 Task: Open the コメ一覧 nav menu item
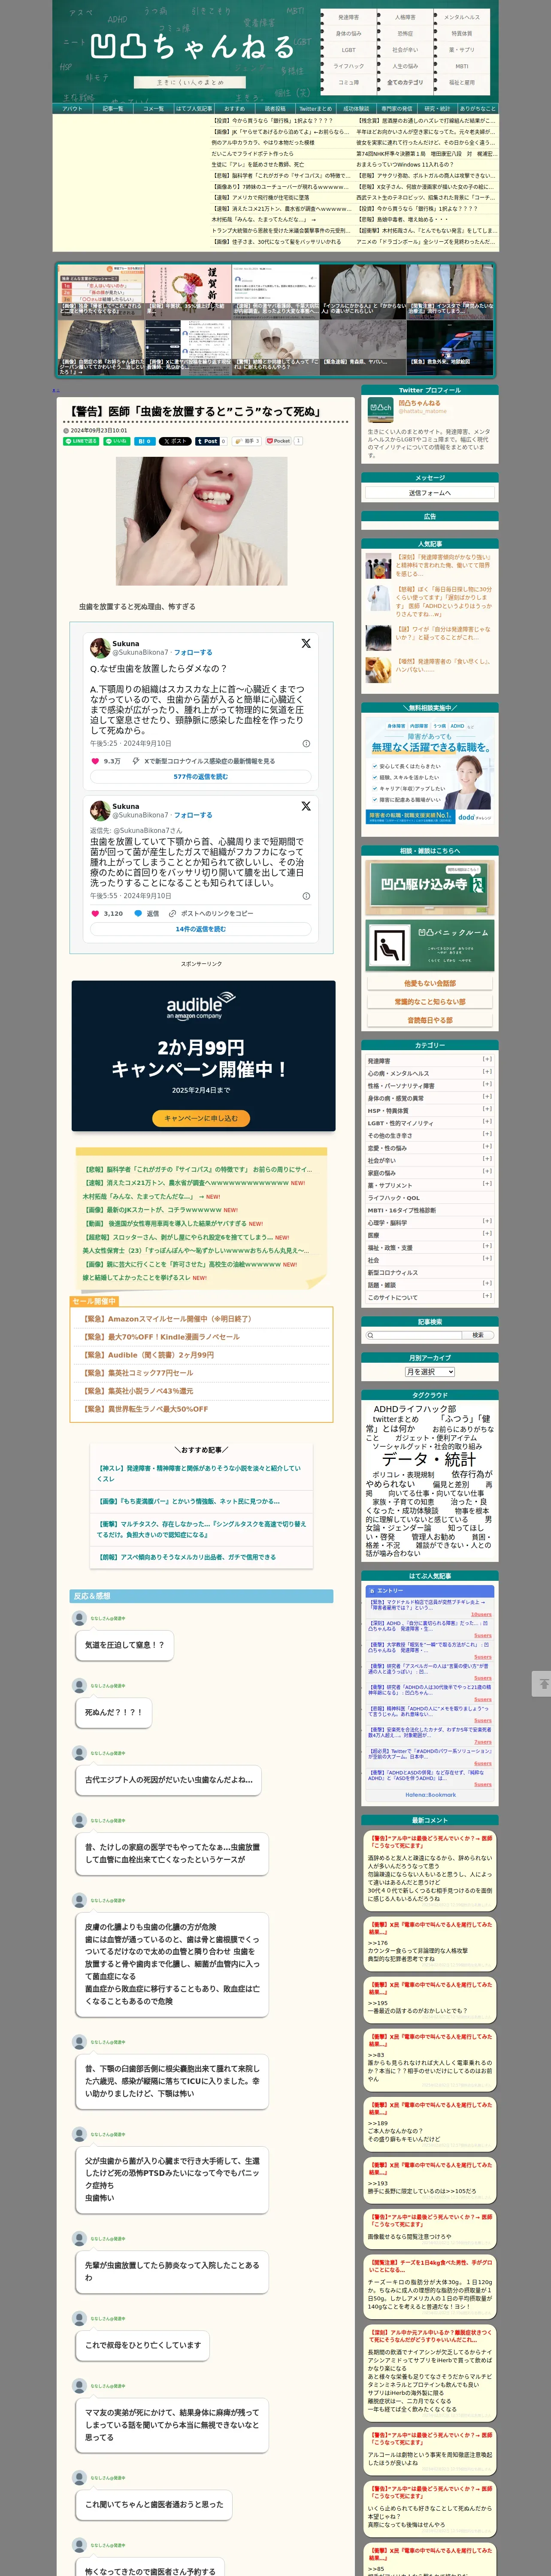point(153,108)
